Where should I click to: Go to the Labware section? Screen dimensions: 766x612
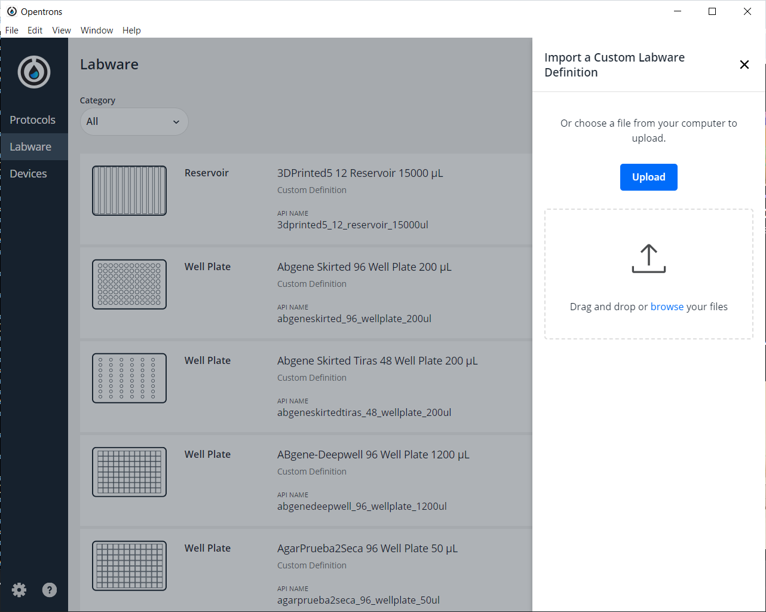[x=34, y=147]
